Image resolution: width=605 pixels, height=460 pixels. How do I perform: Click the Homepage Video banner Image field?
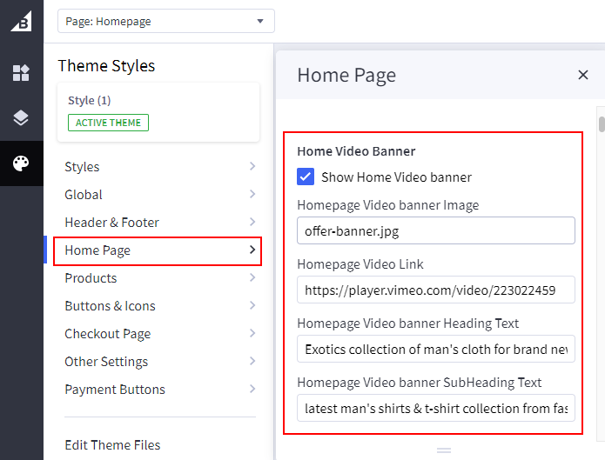click(x=435, y=230)
